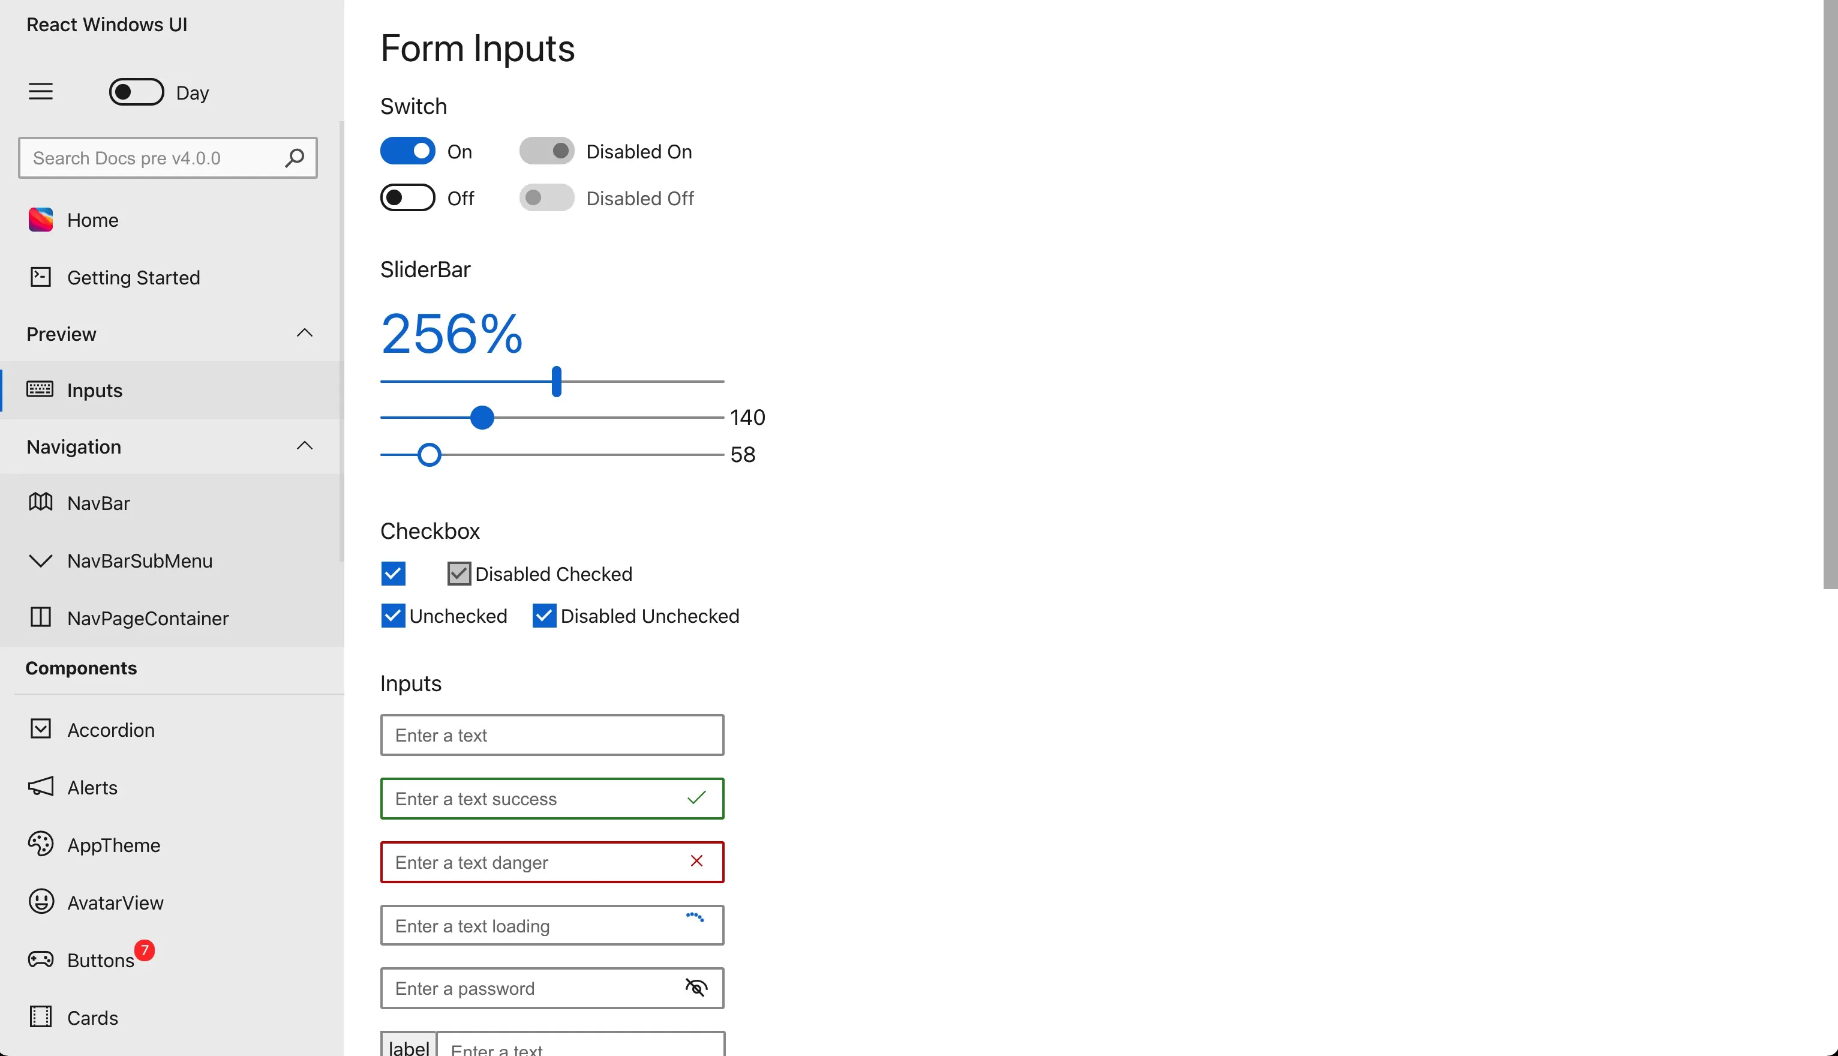
Task: Click the Home logo icon
Action: pos(41,220)
